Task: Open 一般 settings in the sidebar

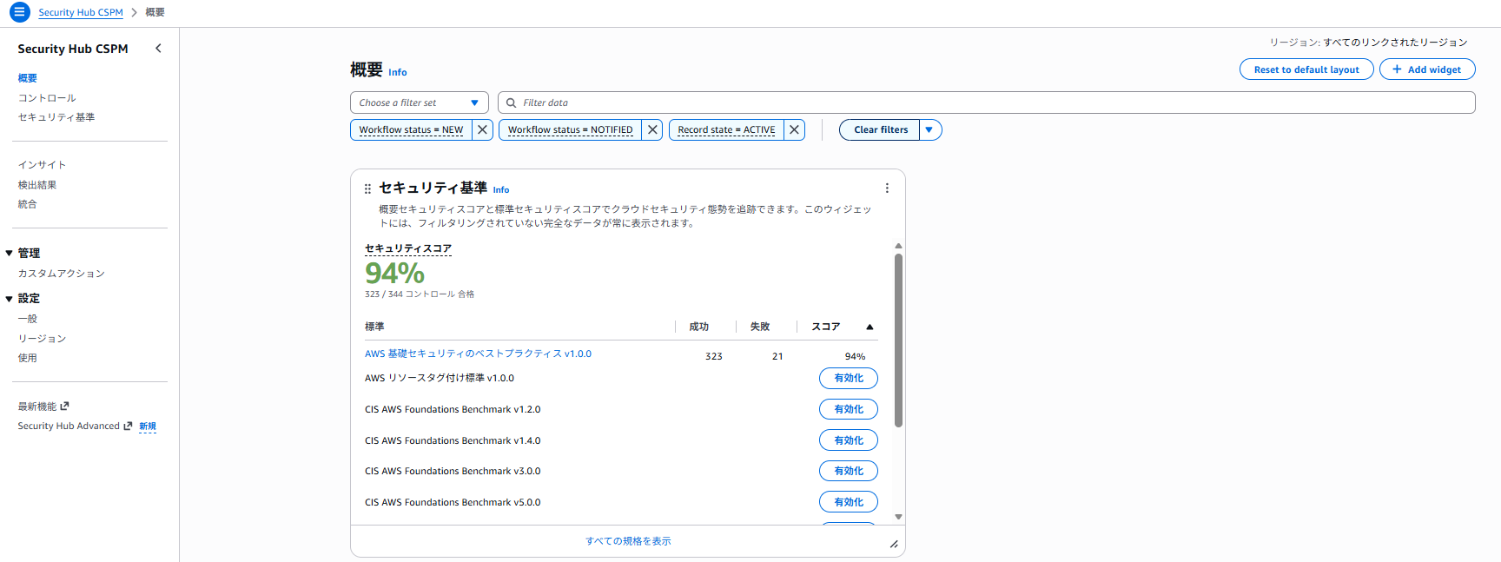Action: (x=28, y=319)
